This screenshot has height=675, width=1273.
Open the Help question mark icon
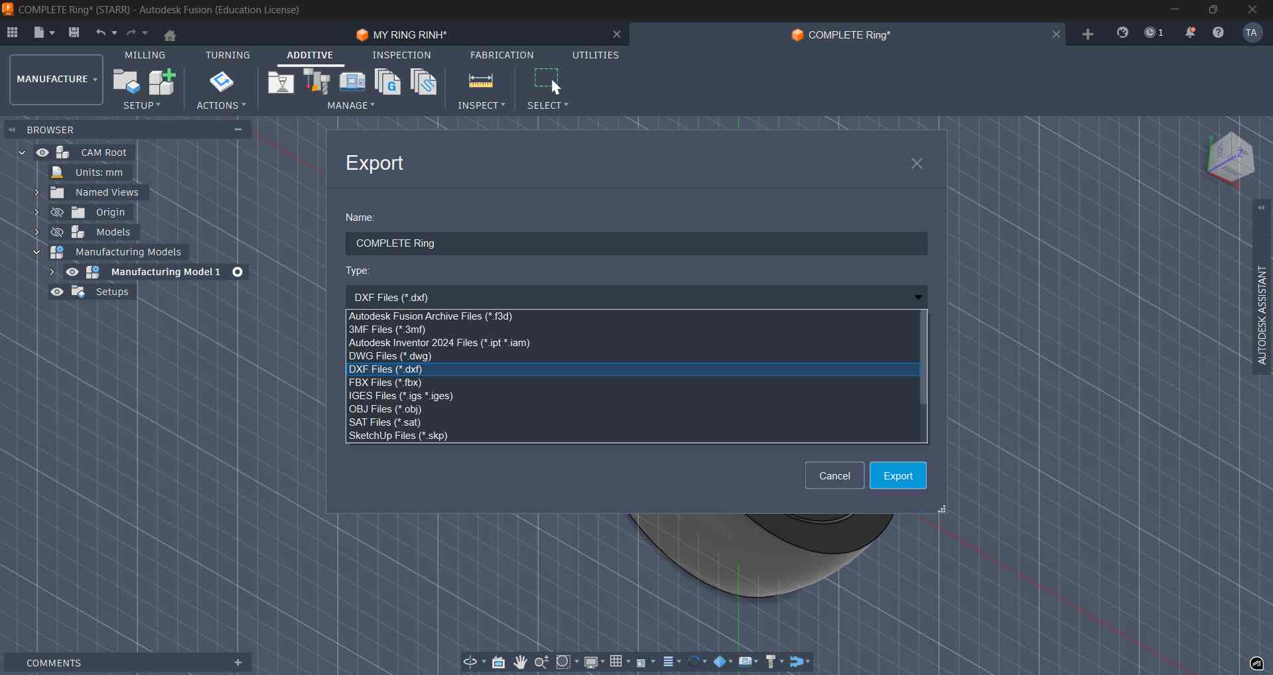click(1219, 32)
